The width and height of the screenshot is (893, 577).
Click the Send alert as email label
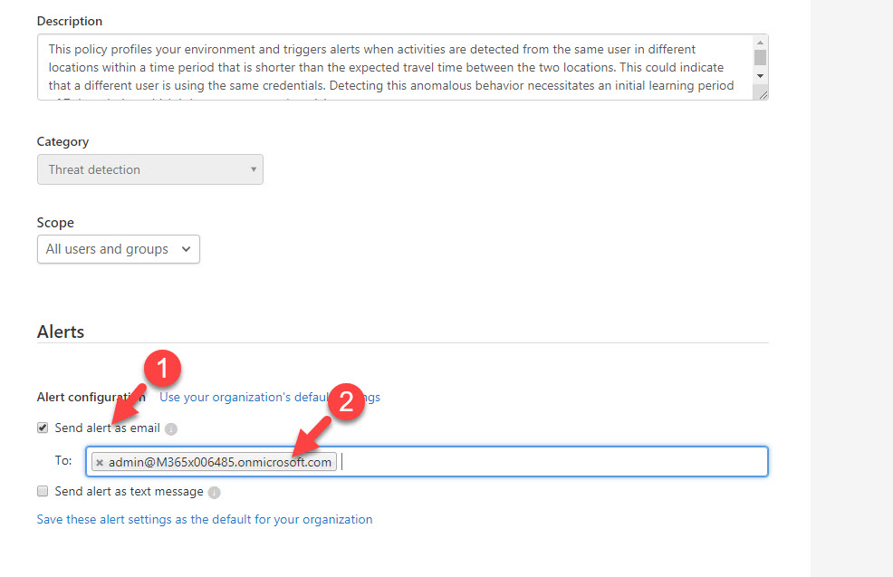click(x=107, y=428)
